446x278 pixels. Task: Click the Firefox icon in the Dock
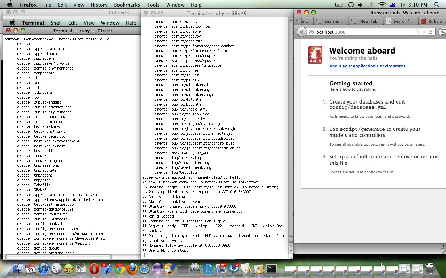[132, 269]
